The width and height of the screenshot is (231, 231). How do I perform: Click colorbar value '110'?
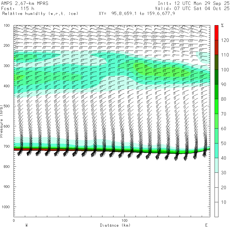(225, 55)
